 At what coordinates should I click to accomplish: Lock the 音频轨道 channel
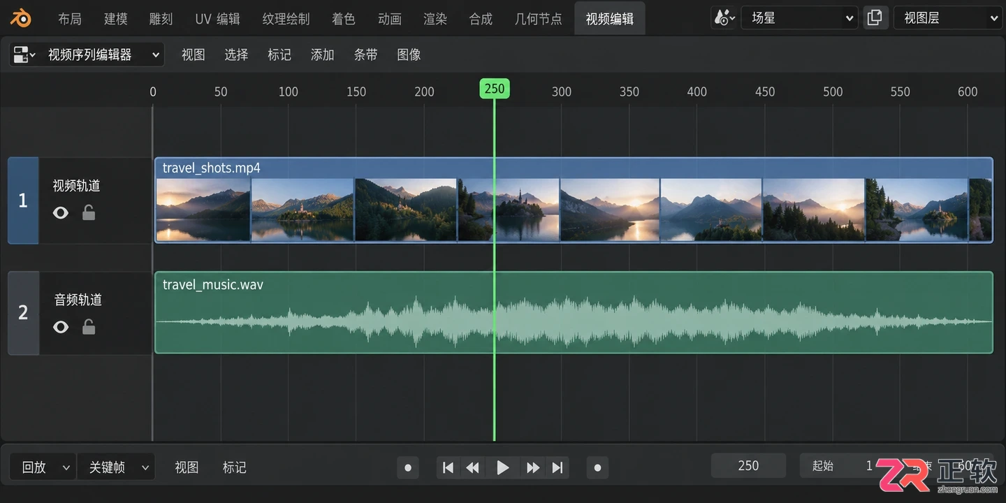pos(89,326)
